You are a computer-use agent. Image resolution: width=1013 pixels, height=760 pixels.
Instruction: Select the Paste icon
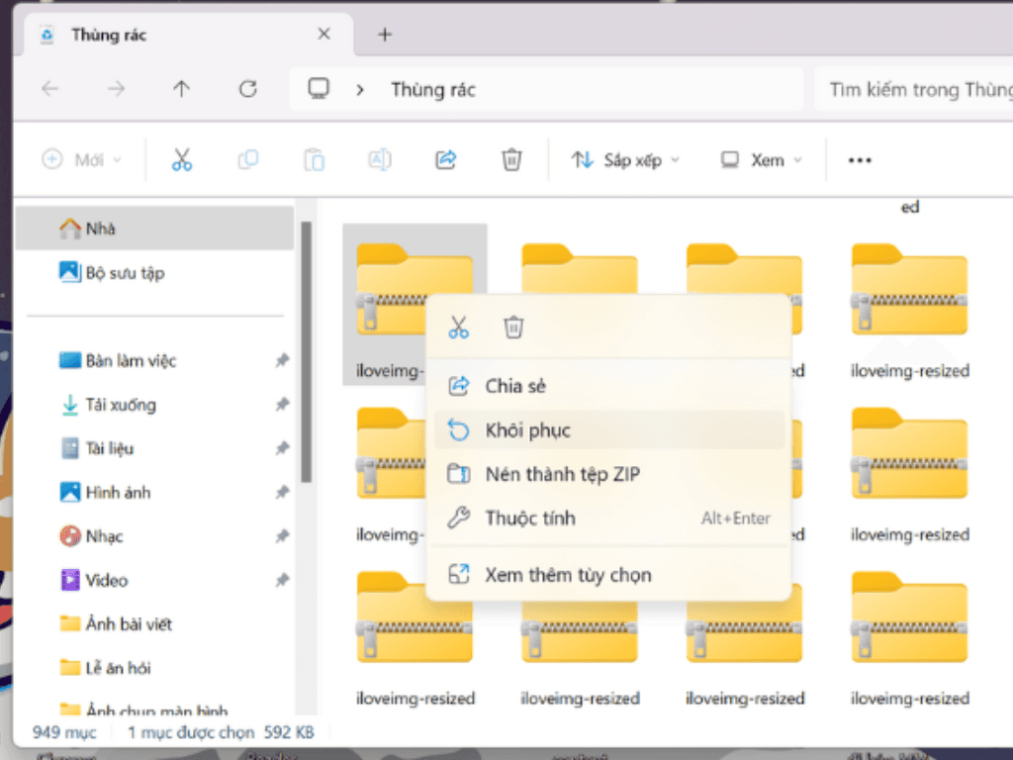point(314,159)
